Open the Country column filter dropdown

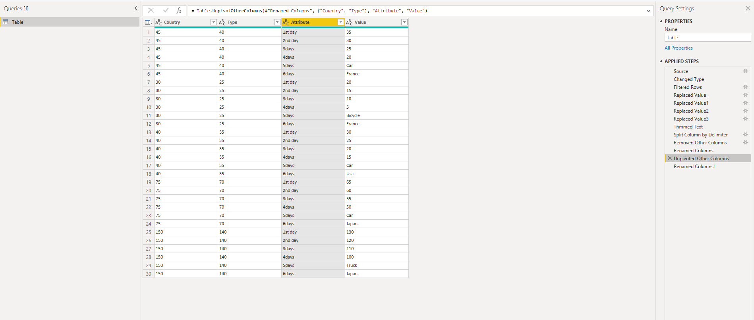pos(214,23)
